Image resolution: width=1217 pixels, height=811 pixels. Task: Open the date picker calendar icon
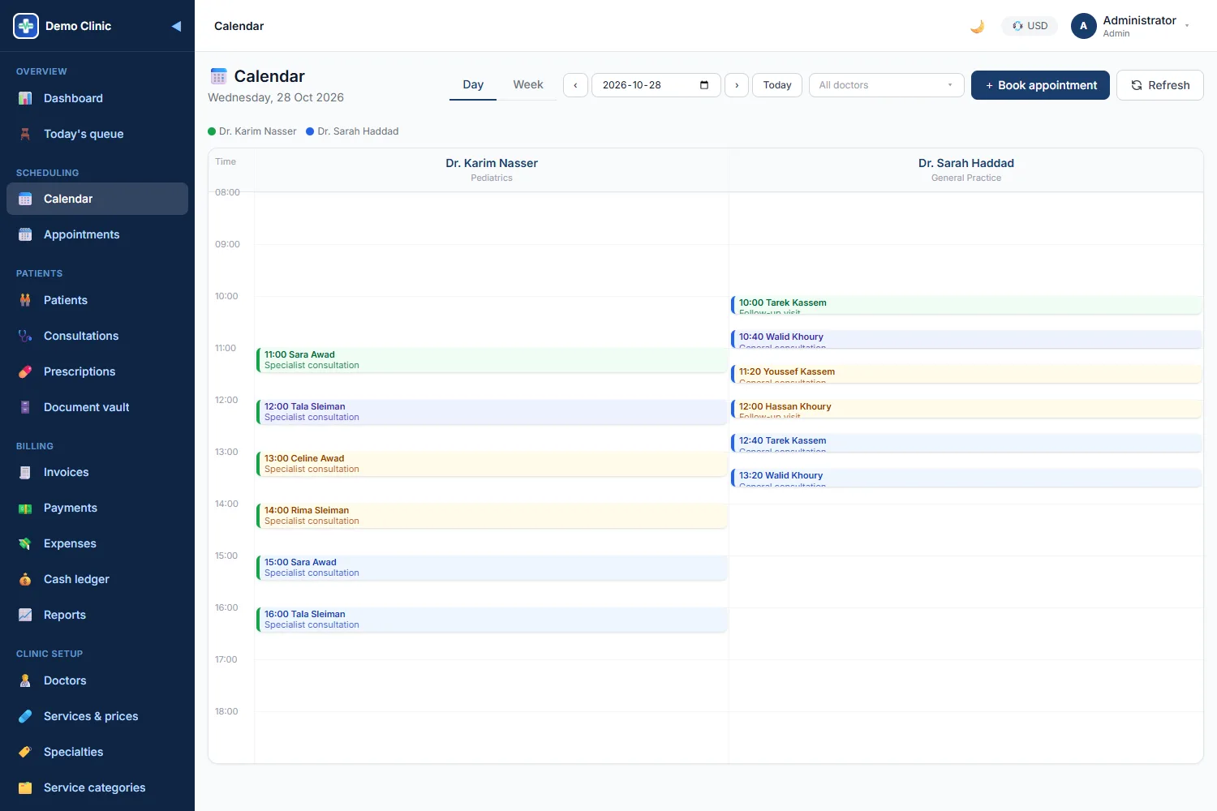click(x=704, y=85)
